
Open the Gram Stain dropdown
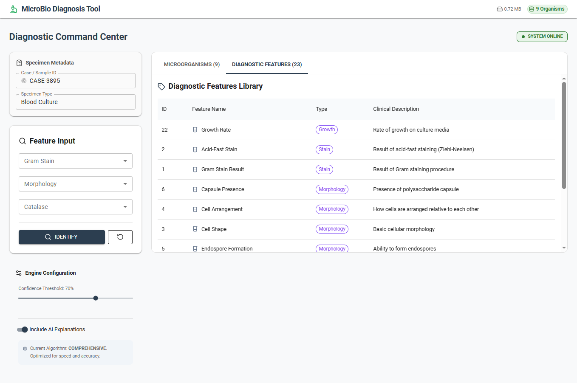point(76,161)
